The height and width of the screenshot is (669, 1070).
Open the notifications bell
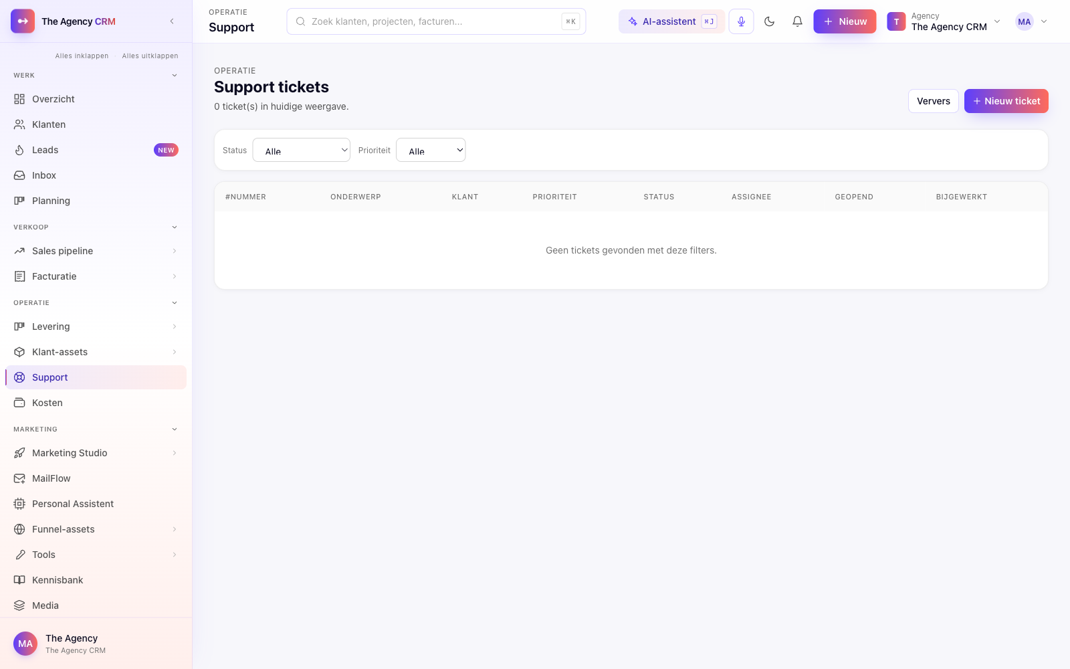(797, 21)
